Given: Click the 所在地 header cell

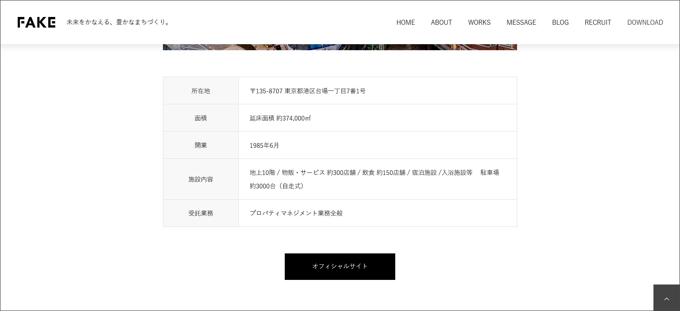Looking at the screenshot, I should pos(201,91).
